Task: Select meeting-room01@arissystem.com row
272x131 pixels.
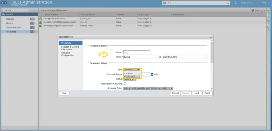Action: (152, 22)
